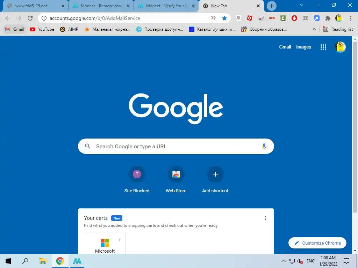Click the page vertical scrollbar
Viewport: 358px width, 268px height.
[x=355, y=128]
